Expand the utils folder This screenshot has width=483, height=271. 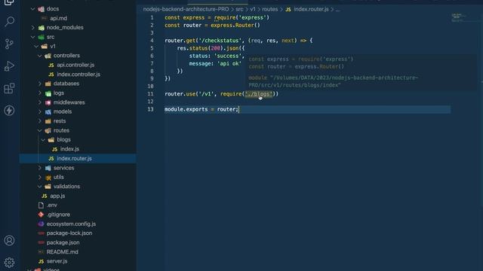click(x=40, y=177)
